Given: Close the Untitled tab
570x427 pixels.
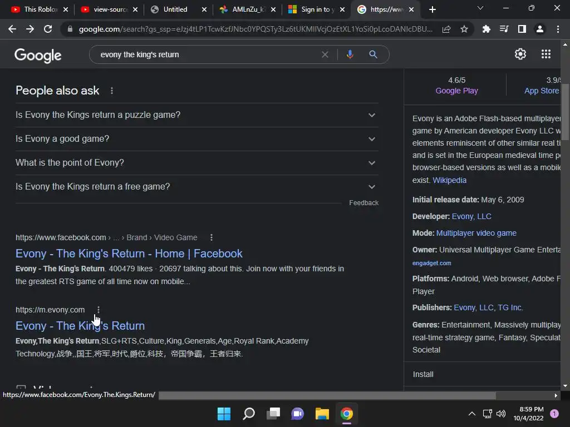Looking at the screenshot, I should [x=204, y=9].
